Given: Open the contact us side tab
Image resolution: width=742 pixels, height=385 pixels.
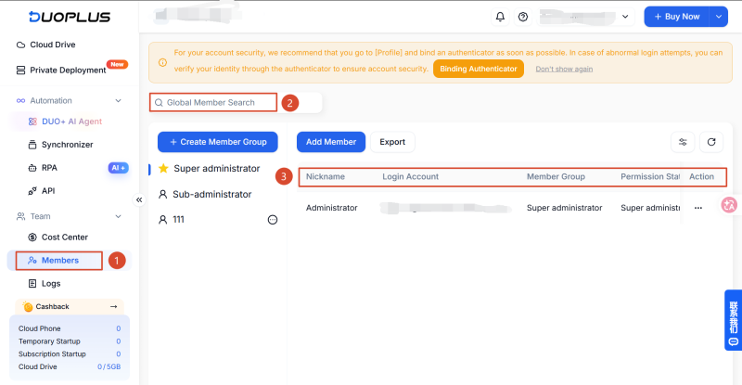Looking at the screenshot, I should click(733, 320).
